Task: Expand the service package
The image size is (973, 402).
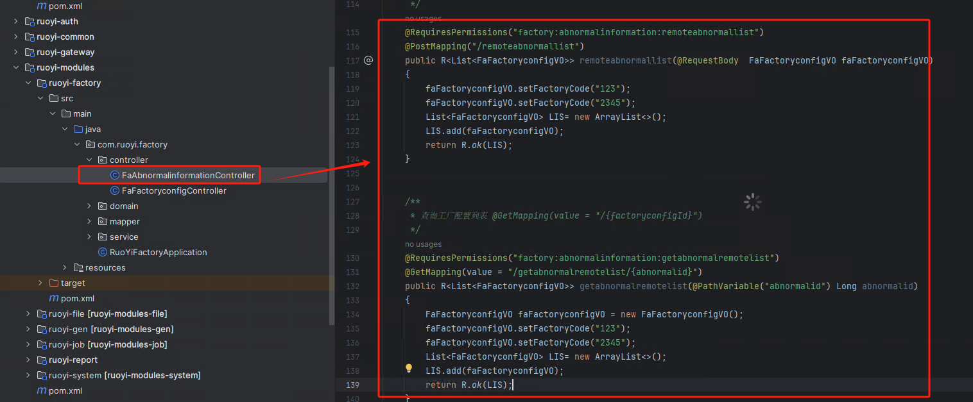Action: point(89,237)
